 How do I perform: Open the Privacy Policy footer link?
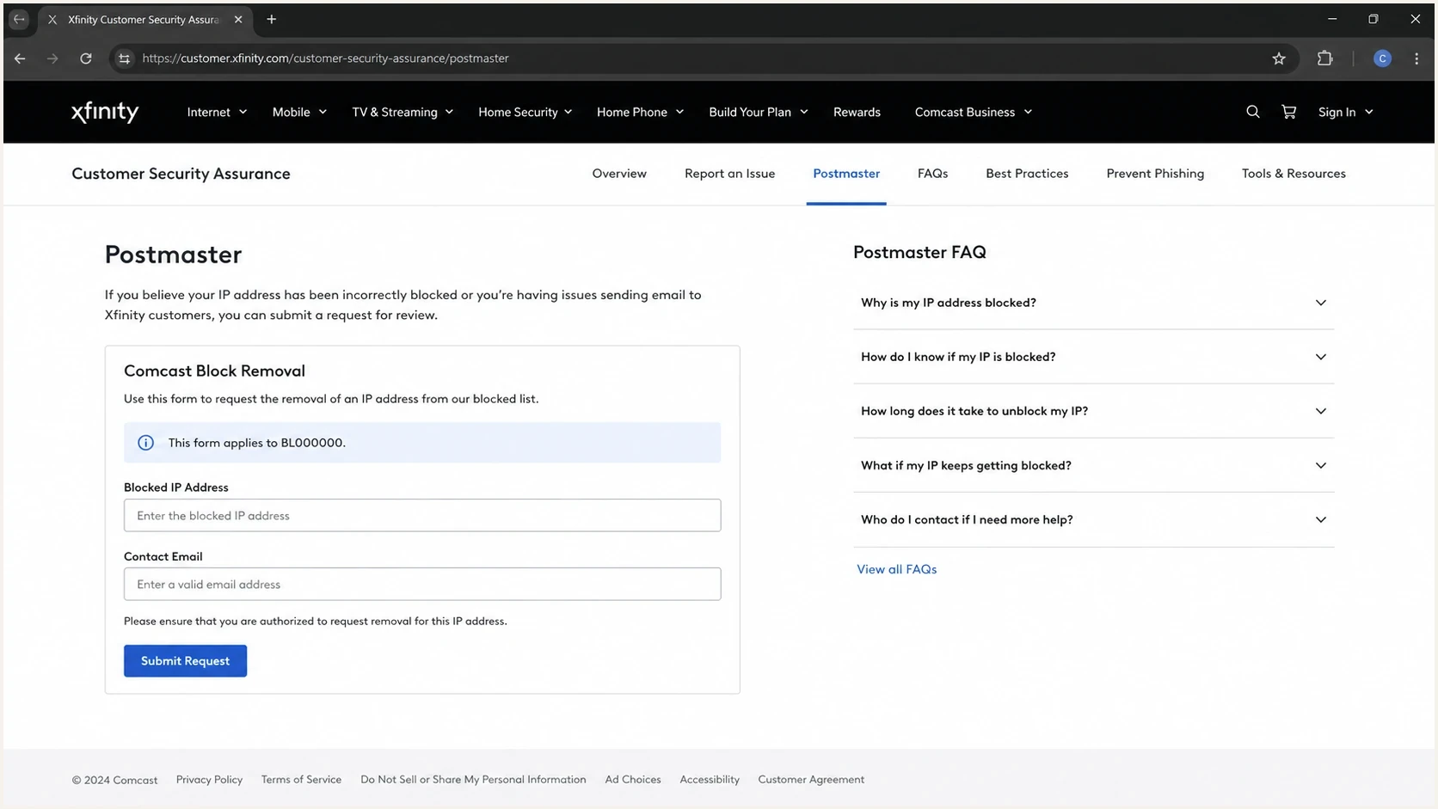209,780
